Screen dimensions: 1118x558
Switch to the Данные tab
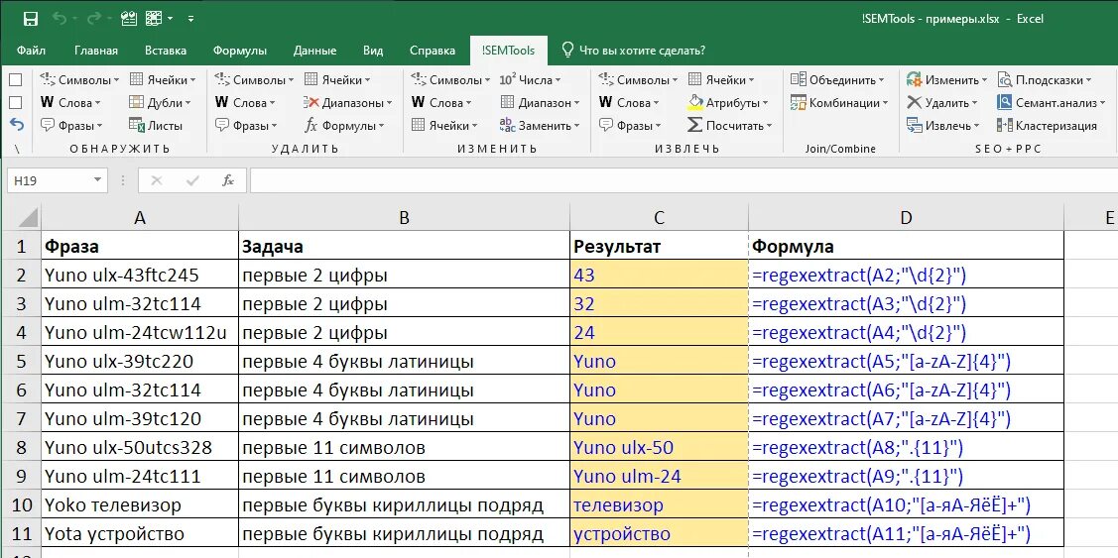click(314, 51)
